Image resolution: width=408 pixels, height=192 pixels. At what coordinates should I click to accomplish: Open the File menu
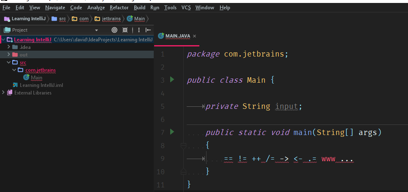click(x=6, y=8)
